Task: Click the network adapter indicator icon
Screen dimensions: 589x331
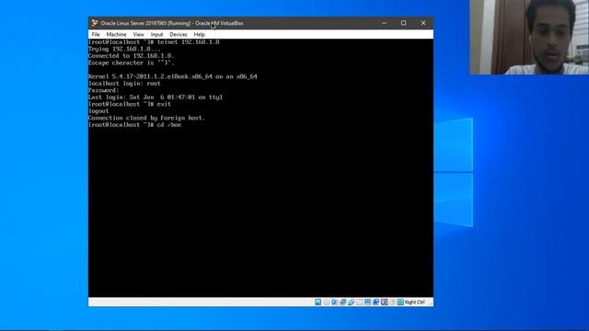Action: pos(343,302)
